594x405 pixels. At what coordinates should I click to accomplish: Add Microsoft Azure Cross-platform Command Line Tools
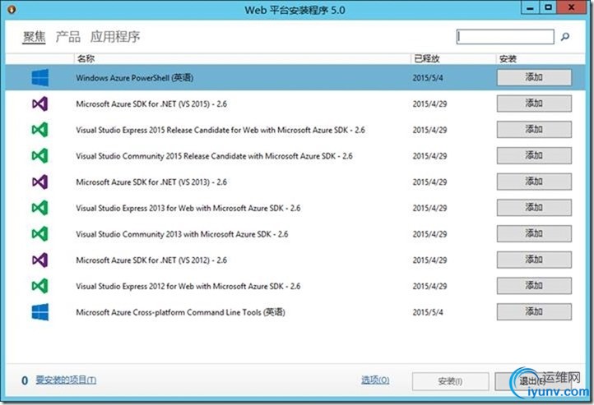coord(534,312)
